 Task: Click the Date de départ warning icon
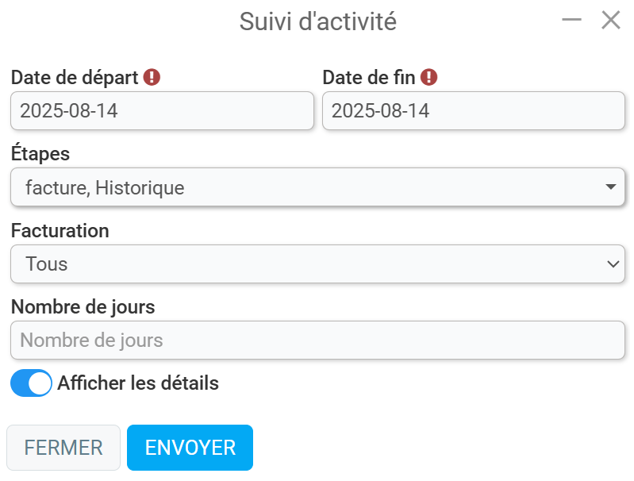click(152, 77)
